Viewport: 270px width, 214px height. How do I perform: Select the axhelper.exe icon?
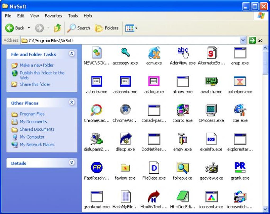(240, 81)
